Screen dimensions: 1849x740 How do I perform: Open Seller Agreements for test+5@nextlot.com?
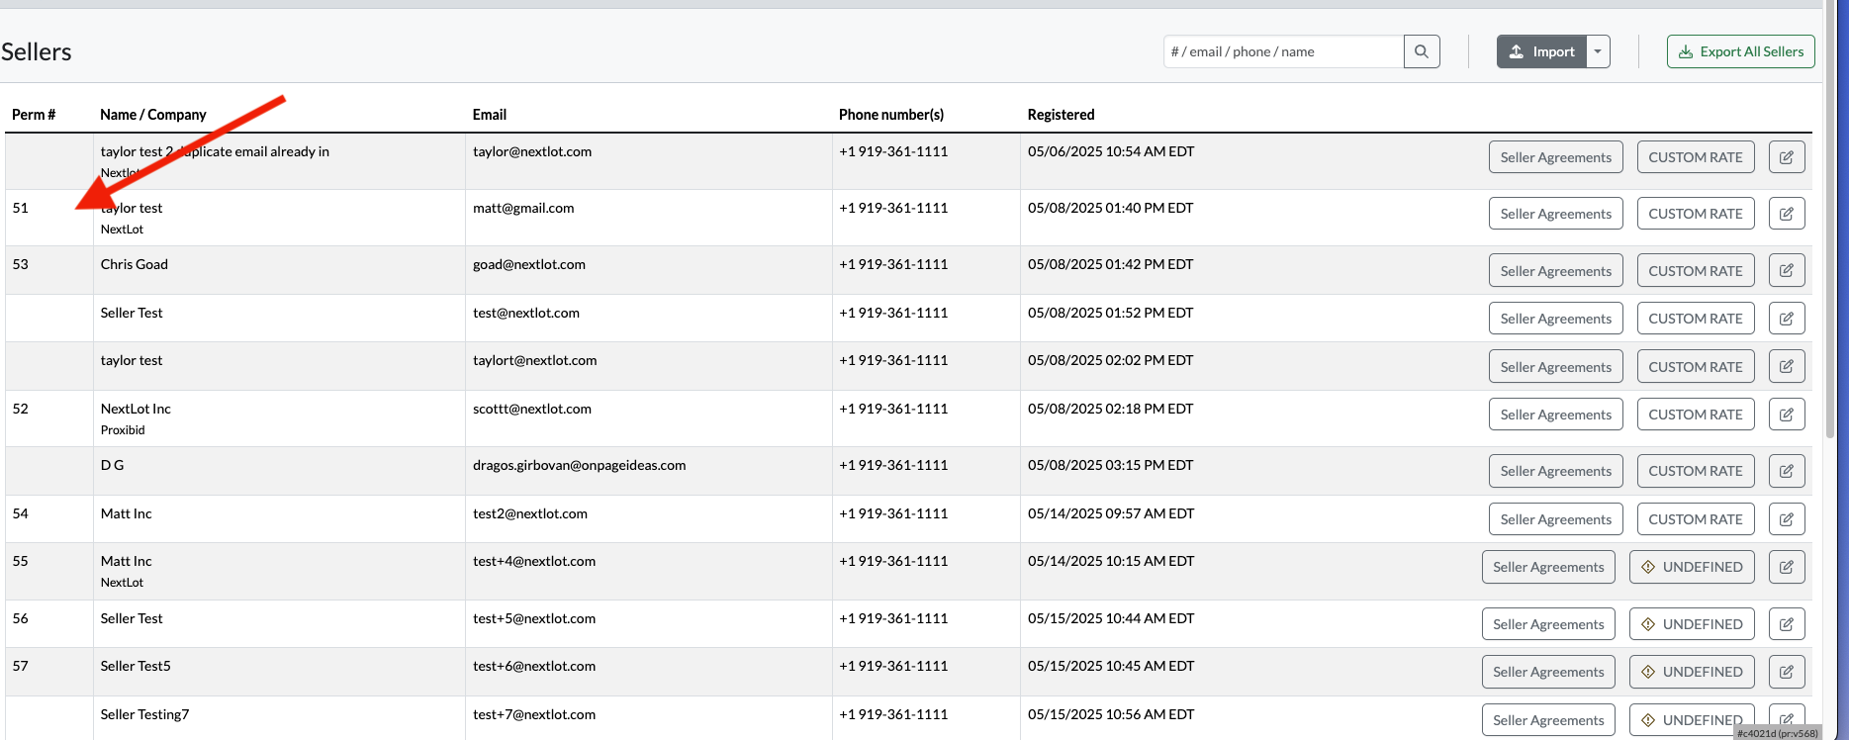click(x=1548, y=624)
